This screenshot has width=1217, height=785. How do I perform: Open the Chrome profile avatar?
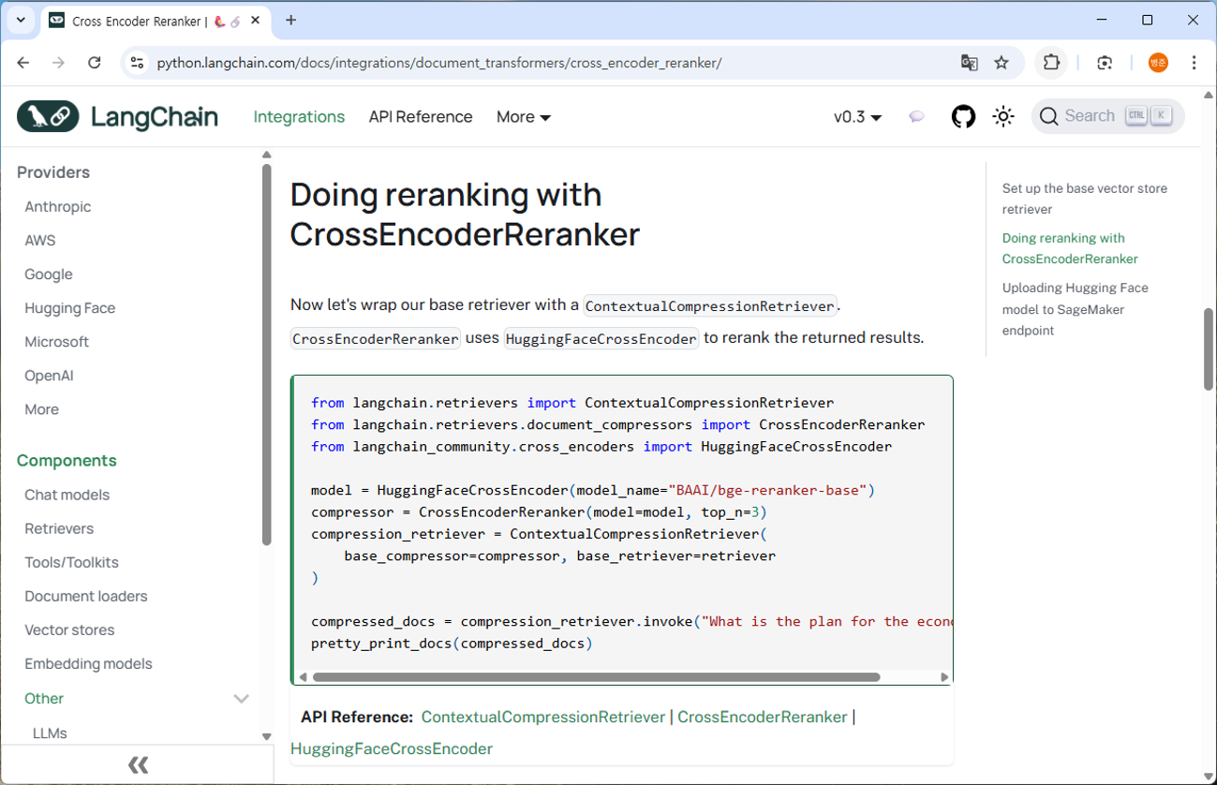click(1158, 63)
